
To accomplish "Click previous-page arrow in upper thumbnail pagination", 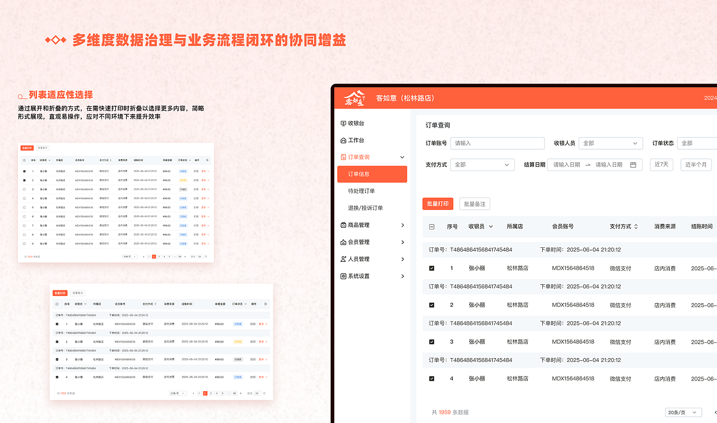I will [143, 257].
